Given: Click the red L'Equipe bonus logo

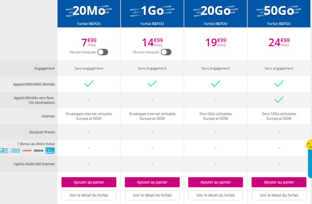Looking at the screenshot, I should 27,151.
